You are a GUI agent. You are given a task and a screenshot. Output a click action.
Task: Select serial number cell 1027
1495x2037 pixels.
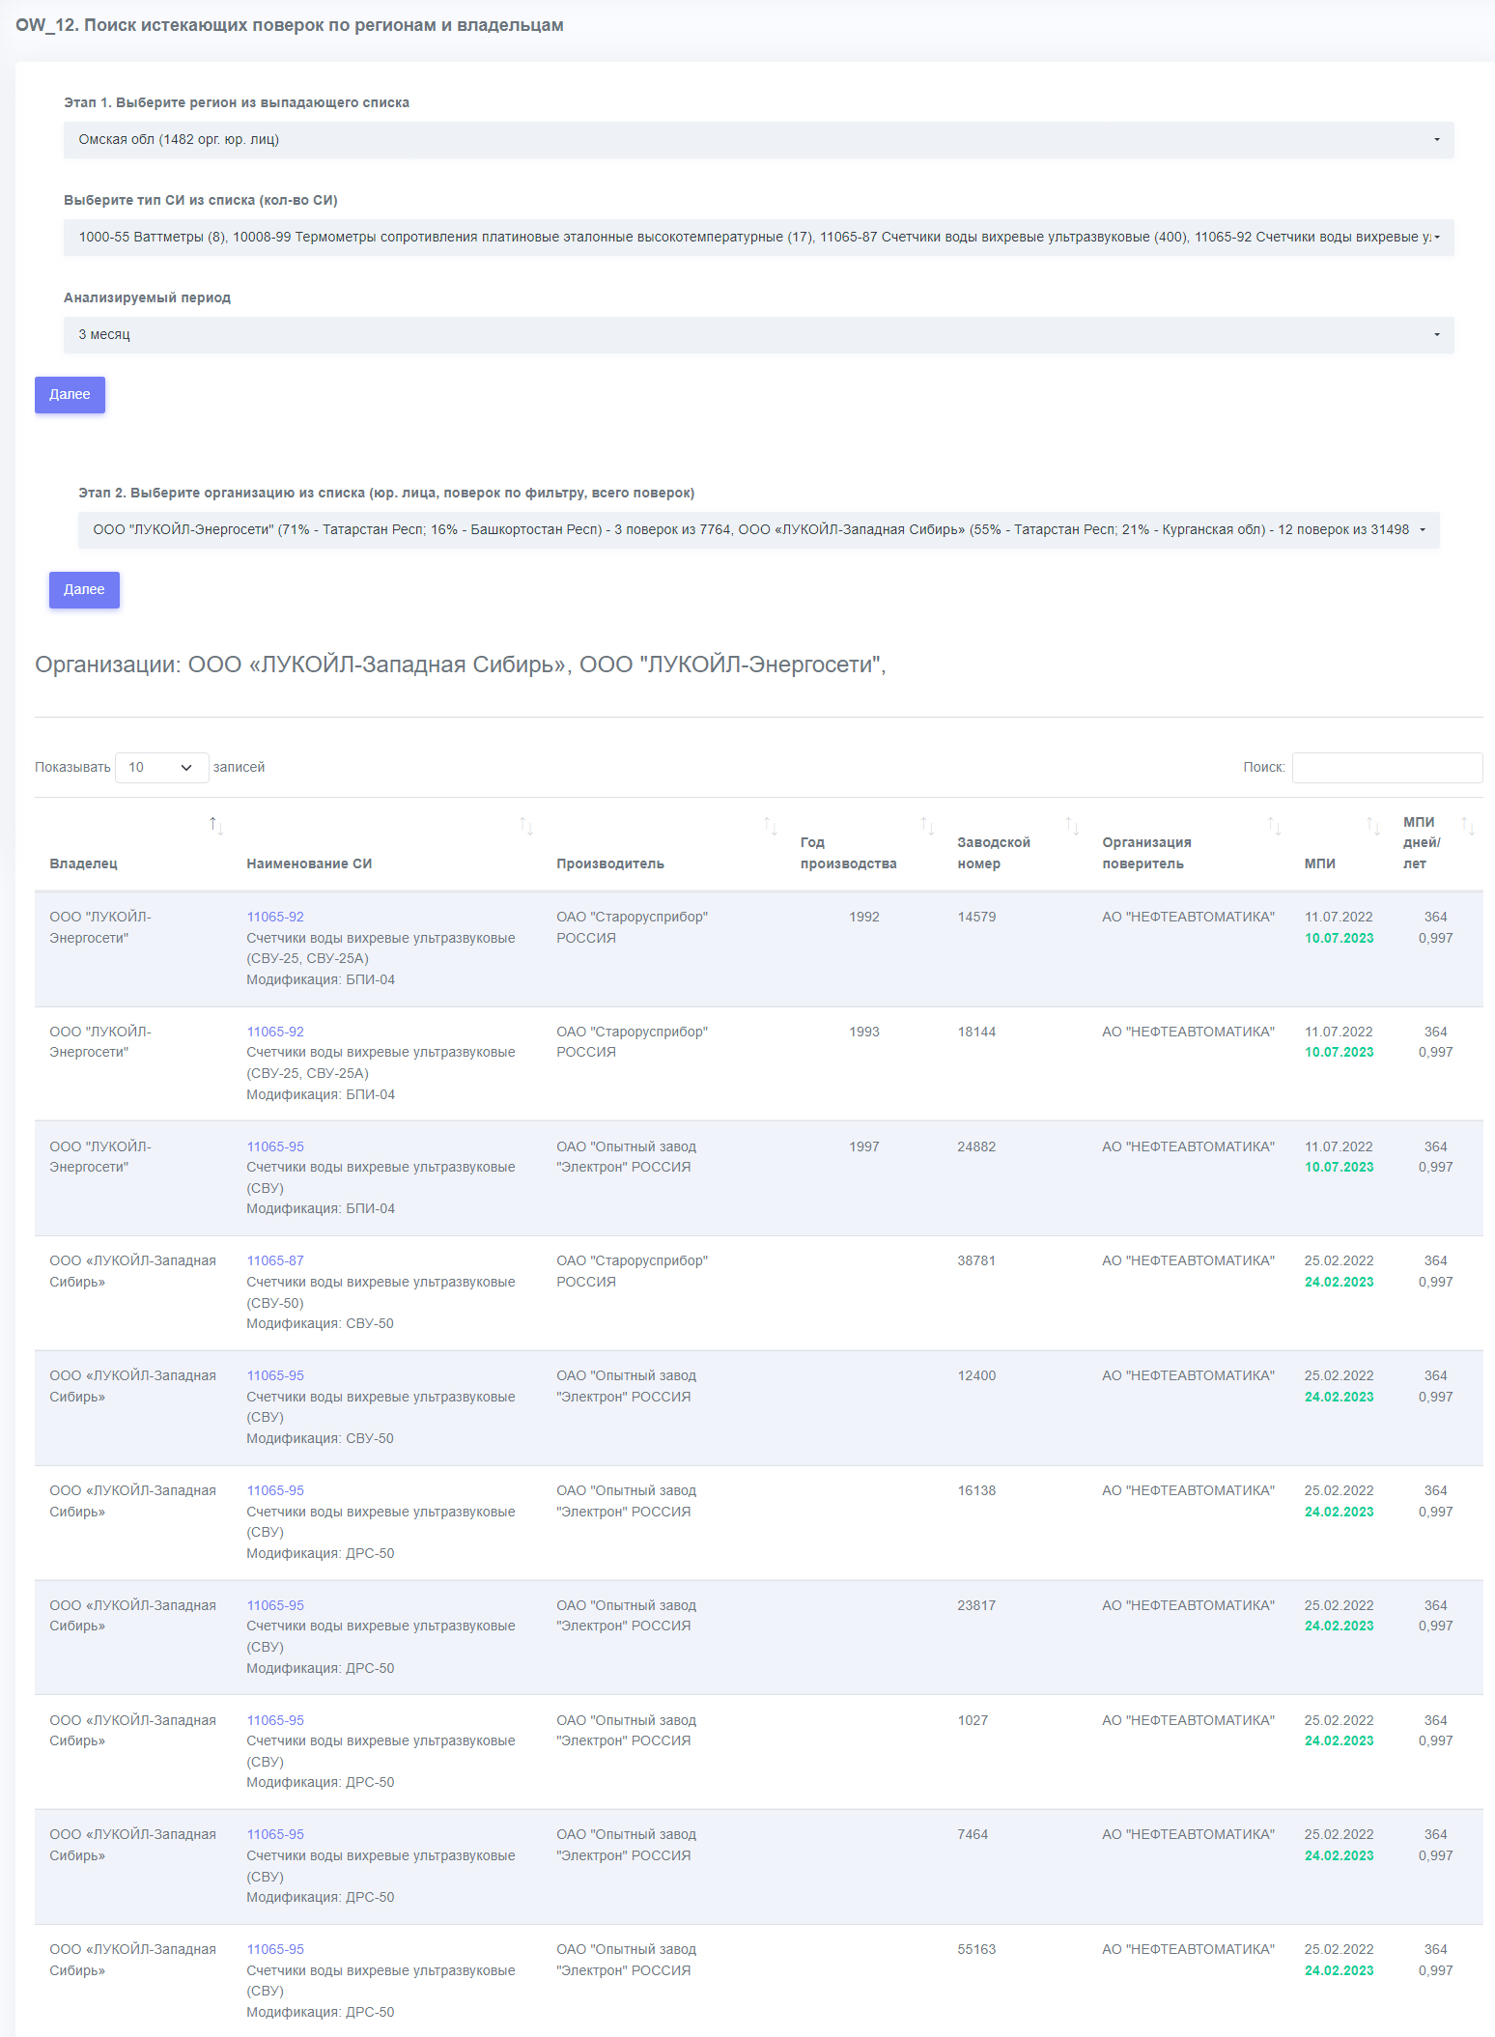tap(973, 1721)
